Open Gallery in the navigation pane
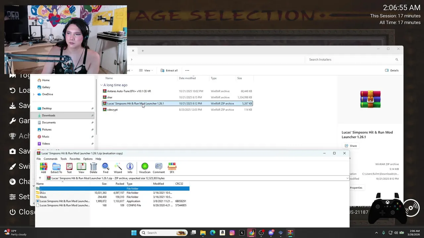424x238 pixels. pos(46,87)
